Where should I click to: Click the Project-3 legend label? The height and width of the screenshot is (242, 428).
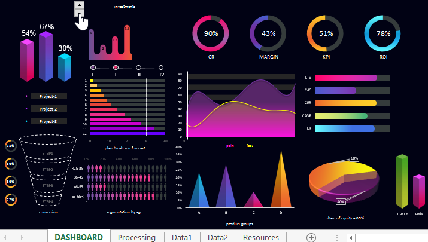tap(48, 121)
